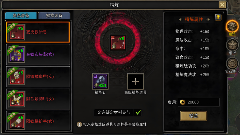The width and height of the screenshot is (240, 135).
Task: Select 陨铁鳞胸甲(女) equipment entry
Action: coord(38,99)
